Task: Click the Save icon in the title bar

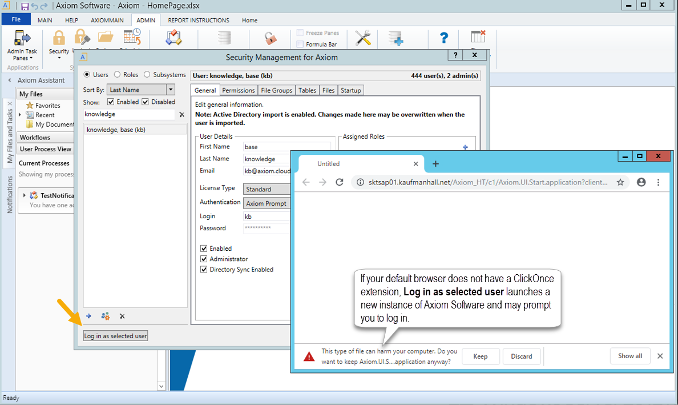Action: [x=25, y=6]
